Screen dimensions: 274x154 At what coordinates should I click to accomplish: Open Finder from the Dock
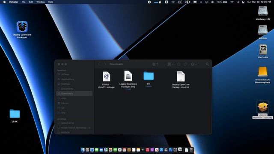click(x=83, y=150)
